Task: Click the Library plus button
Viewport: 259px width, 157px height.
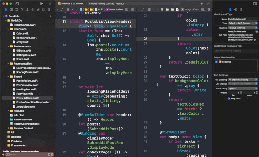Action: (x=201, y=3)
